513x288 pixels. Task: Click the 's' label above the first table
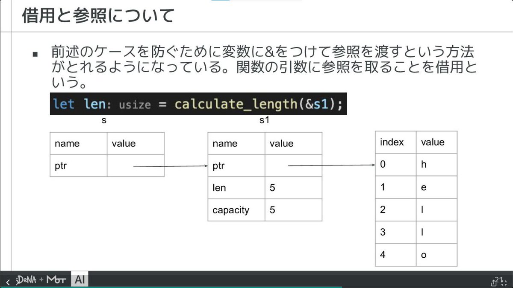point(104,121)
